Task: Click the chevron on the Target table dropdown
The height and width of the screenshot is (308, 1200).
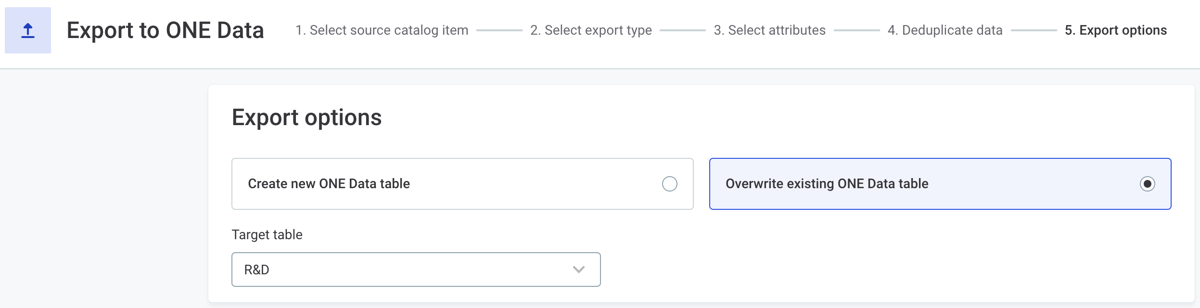Action: [579, 269]
